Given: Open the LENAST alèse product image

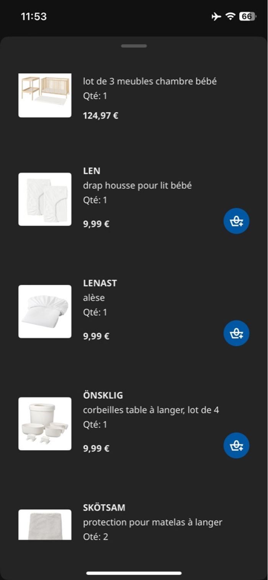Looking at the screenshot, I should (45, 311).
